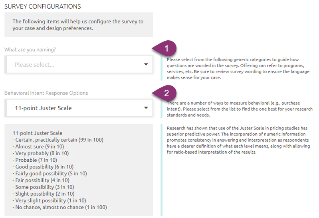Click the "Very probably (8 in 10)" line
This screenshot has width=319, height=218.
(x=41, y=153)
